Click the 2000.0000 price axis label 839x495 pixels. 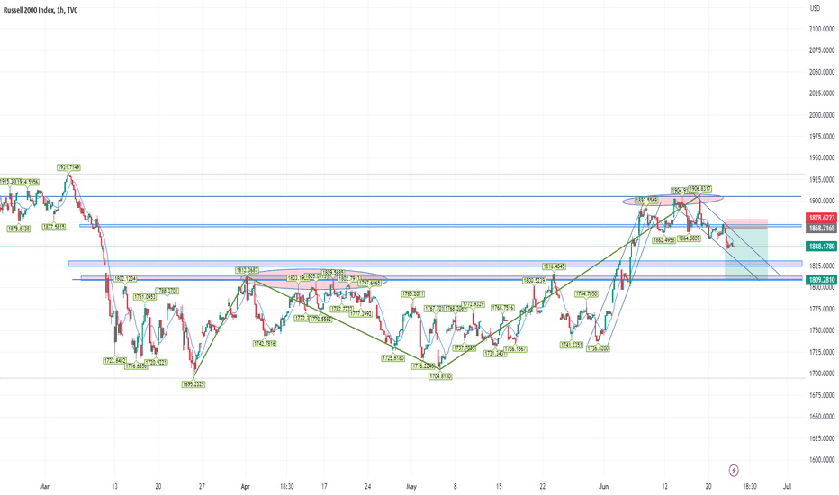821,115
